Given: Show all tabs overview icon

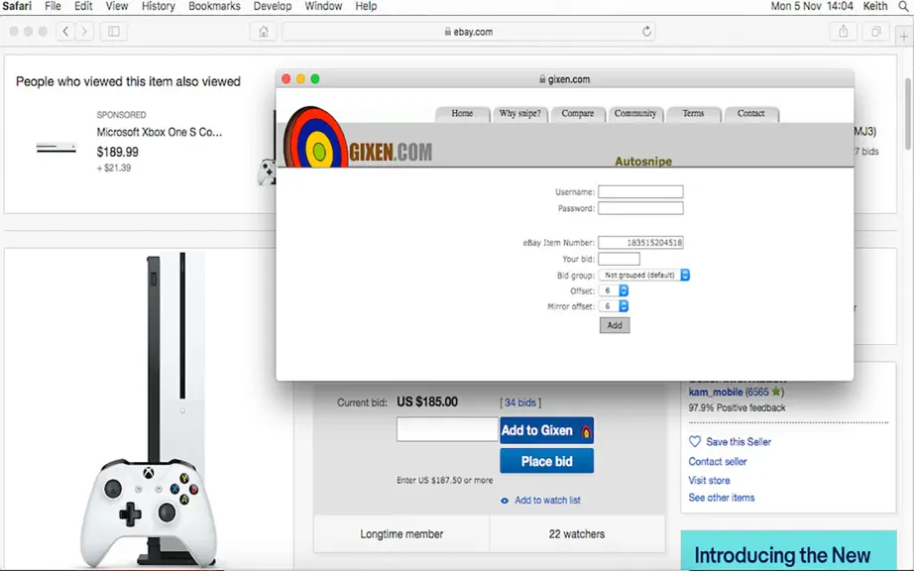Looking at the screenshot, I should [x=876, y=32].
